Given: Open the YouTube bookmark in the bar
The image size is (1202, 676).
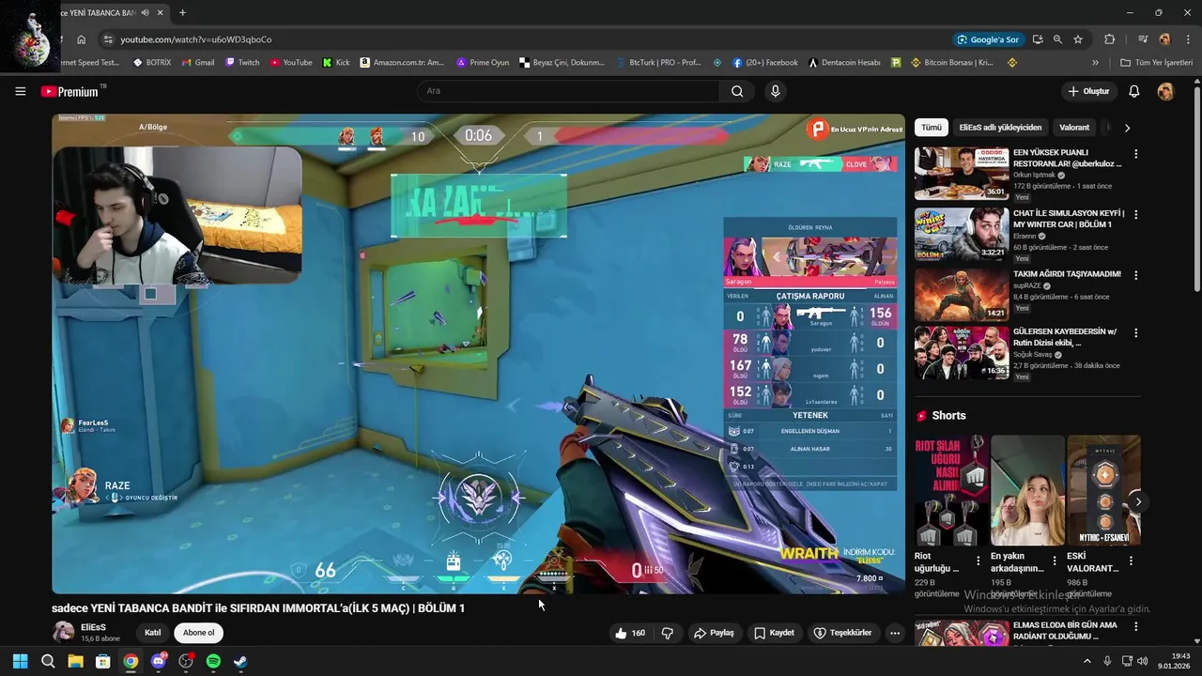Looking at the screenshot, I should [x=291, y=63].
